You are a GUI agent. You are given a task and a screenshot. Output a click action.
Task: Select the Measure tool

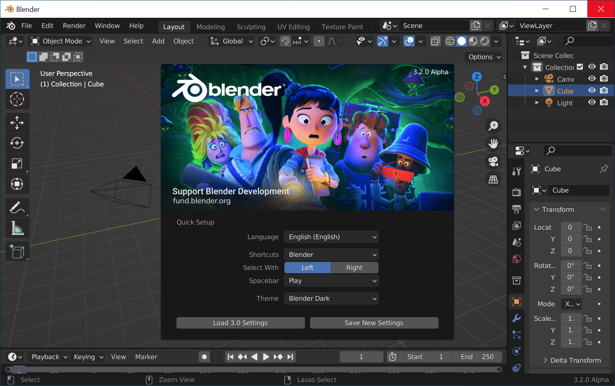[17, 228]
